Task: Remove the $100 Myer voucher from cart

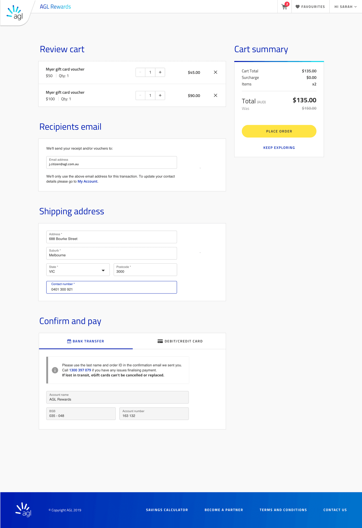Action: (216, 95)
